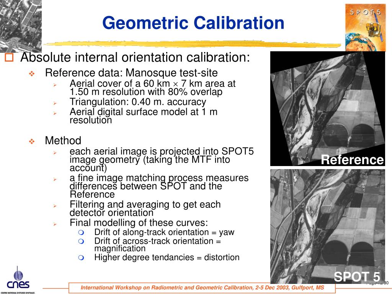Click the circle bullet beside across-track orientation
The height and width of the screenshot is (295, 392).
(81, 241)
